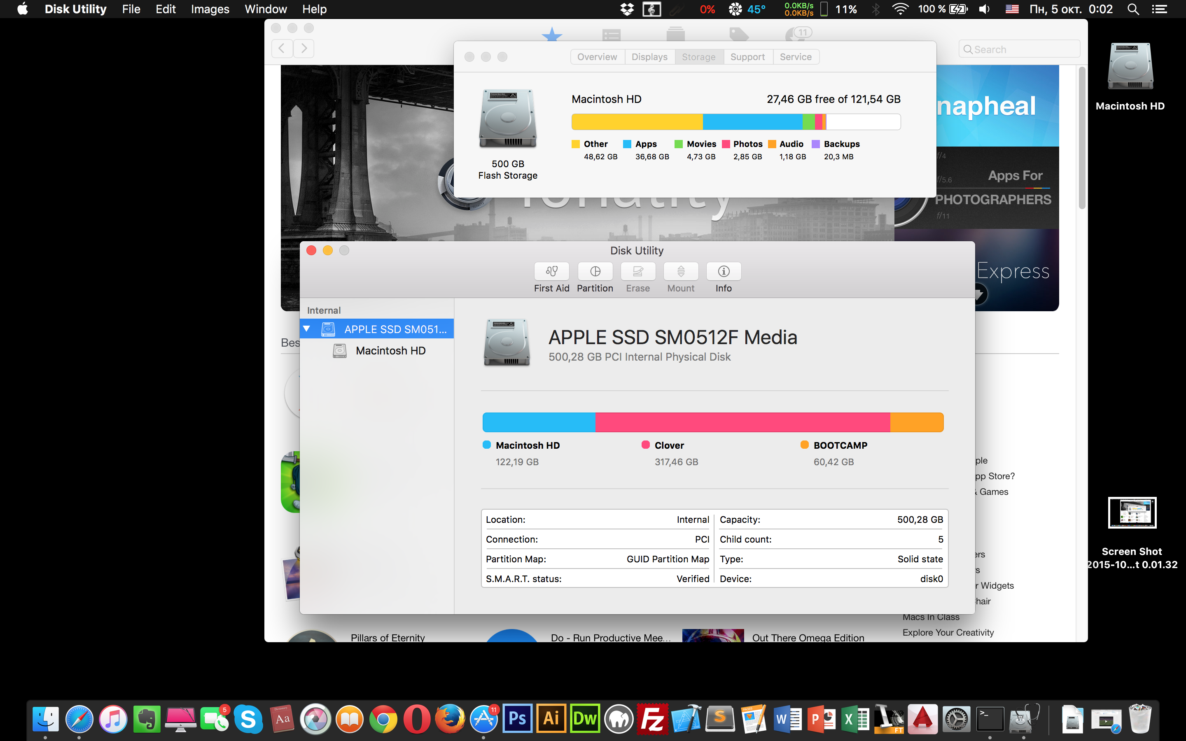This screenshot has width=1186, height=741.
Task: Go back in the App Store window
Action: [282, 49]
